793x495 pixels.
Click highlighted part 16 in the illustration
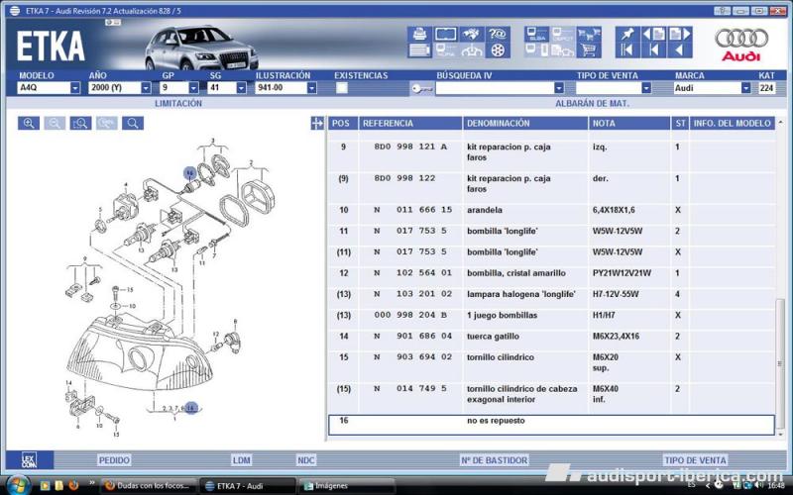pos(189,173)
